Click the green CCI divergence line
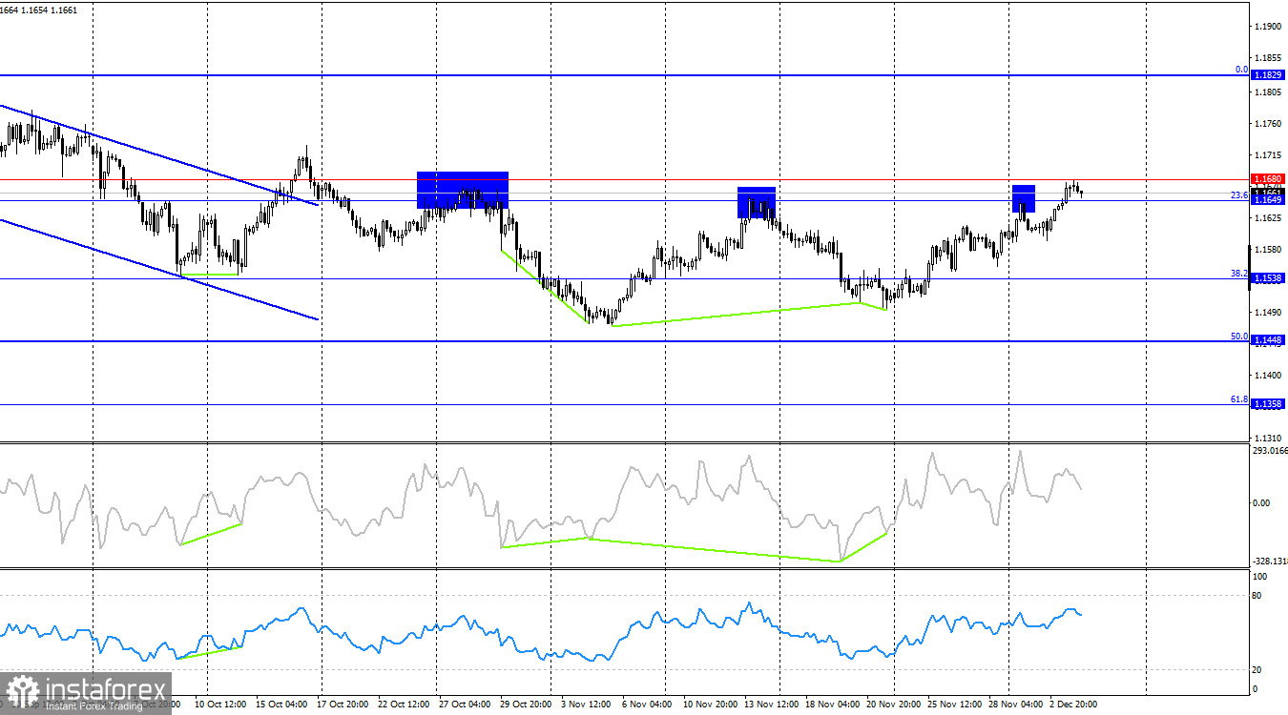Viewport: 1288px width, 715px height. pos(668,548)
